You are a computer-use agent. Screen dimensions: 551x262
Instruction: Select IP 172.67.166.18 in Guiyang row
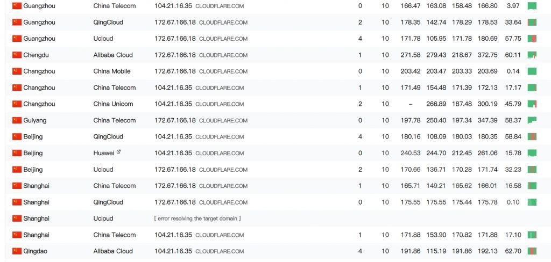point(175,120)
